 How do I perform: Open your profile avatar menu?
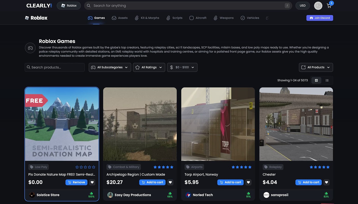pos(318,5)
